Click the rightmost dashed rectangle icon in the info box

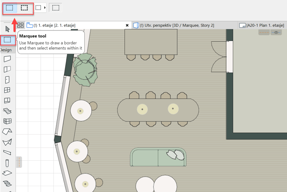coord(55,8)
